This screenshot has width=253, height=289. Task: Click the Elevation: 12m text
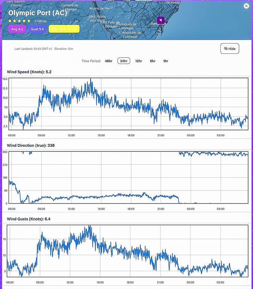pyautogui.click(x=64, y=49)
